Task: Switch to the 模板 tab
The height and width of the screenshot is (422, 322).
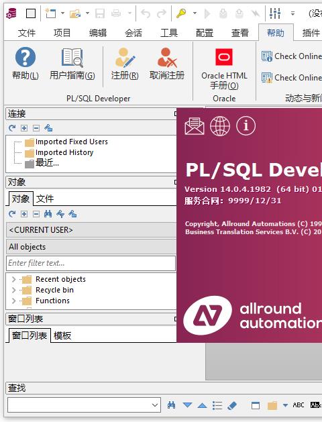Action: (62, 335)
